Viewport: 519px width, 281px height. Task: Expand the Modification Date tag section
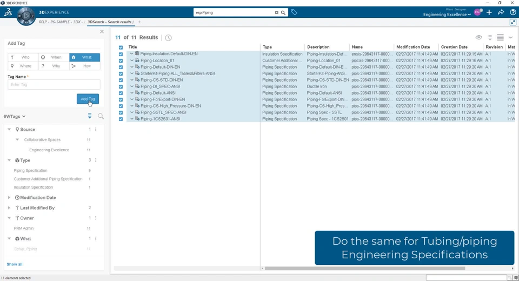[x=9, y=198]
